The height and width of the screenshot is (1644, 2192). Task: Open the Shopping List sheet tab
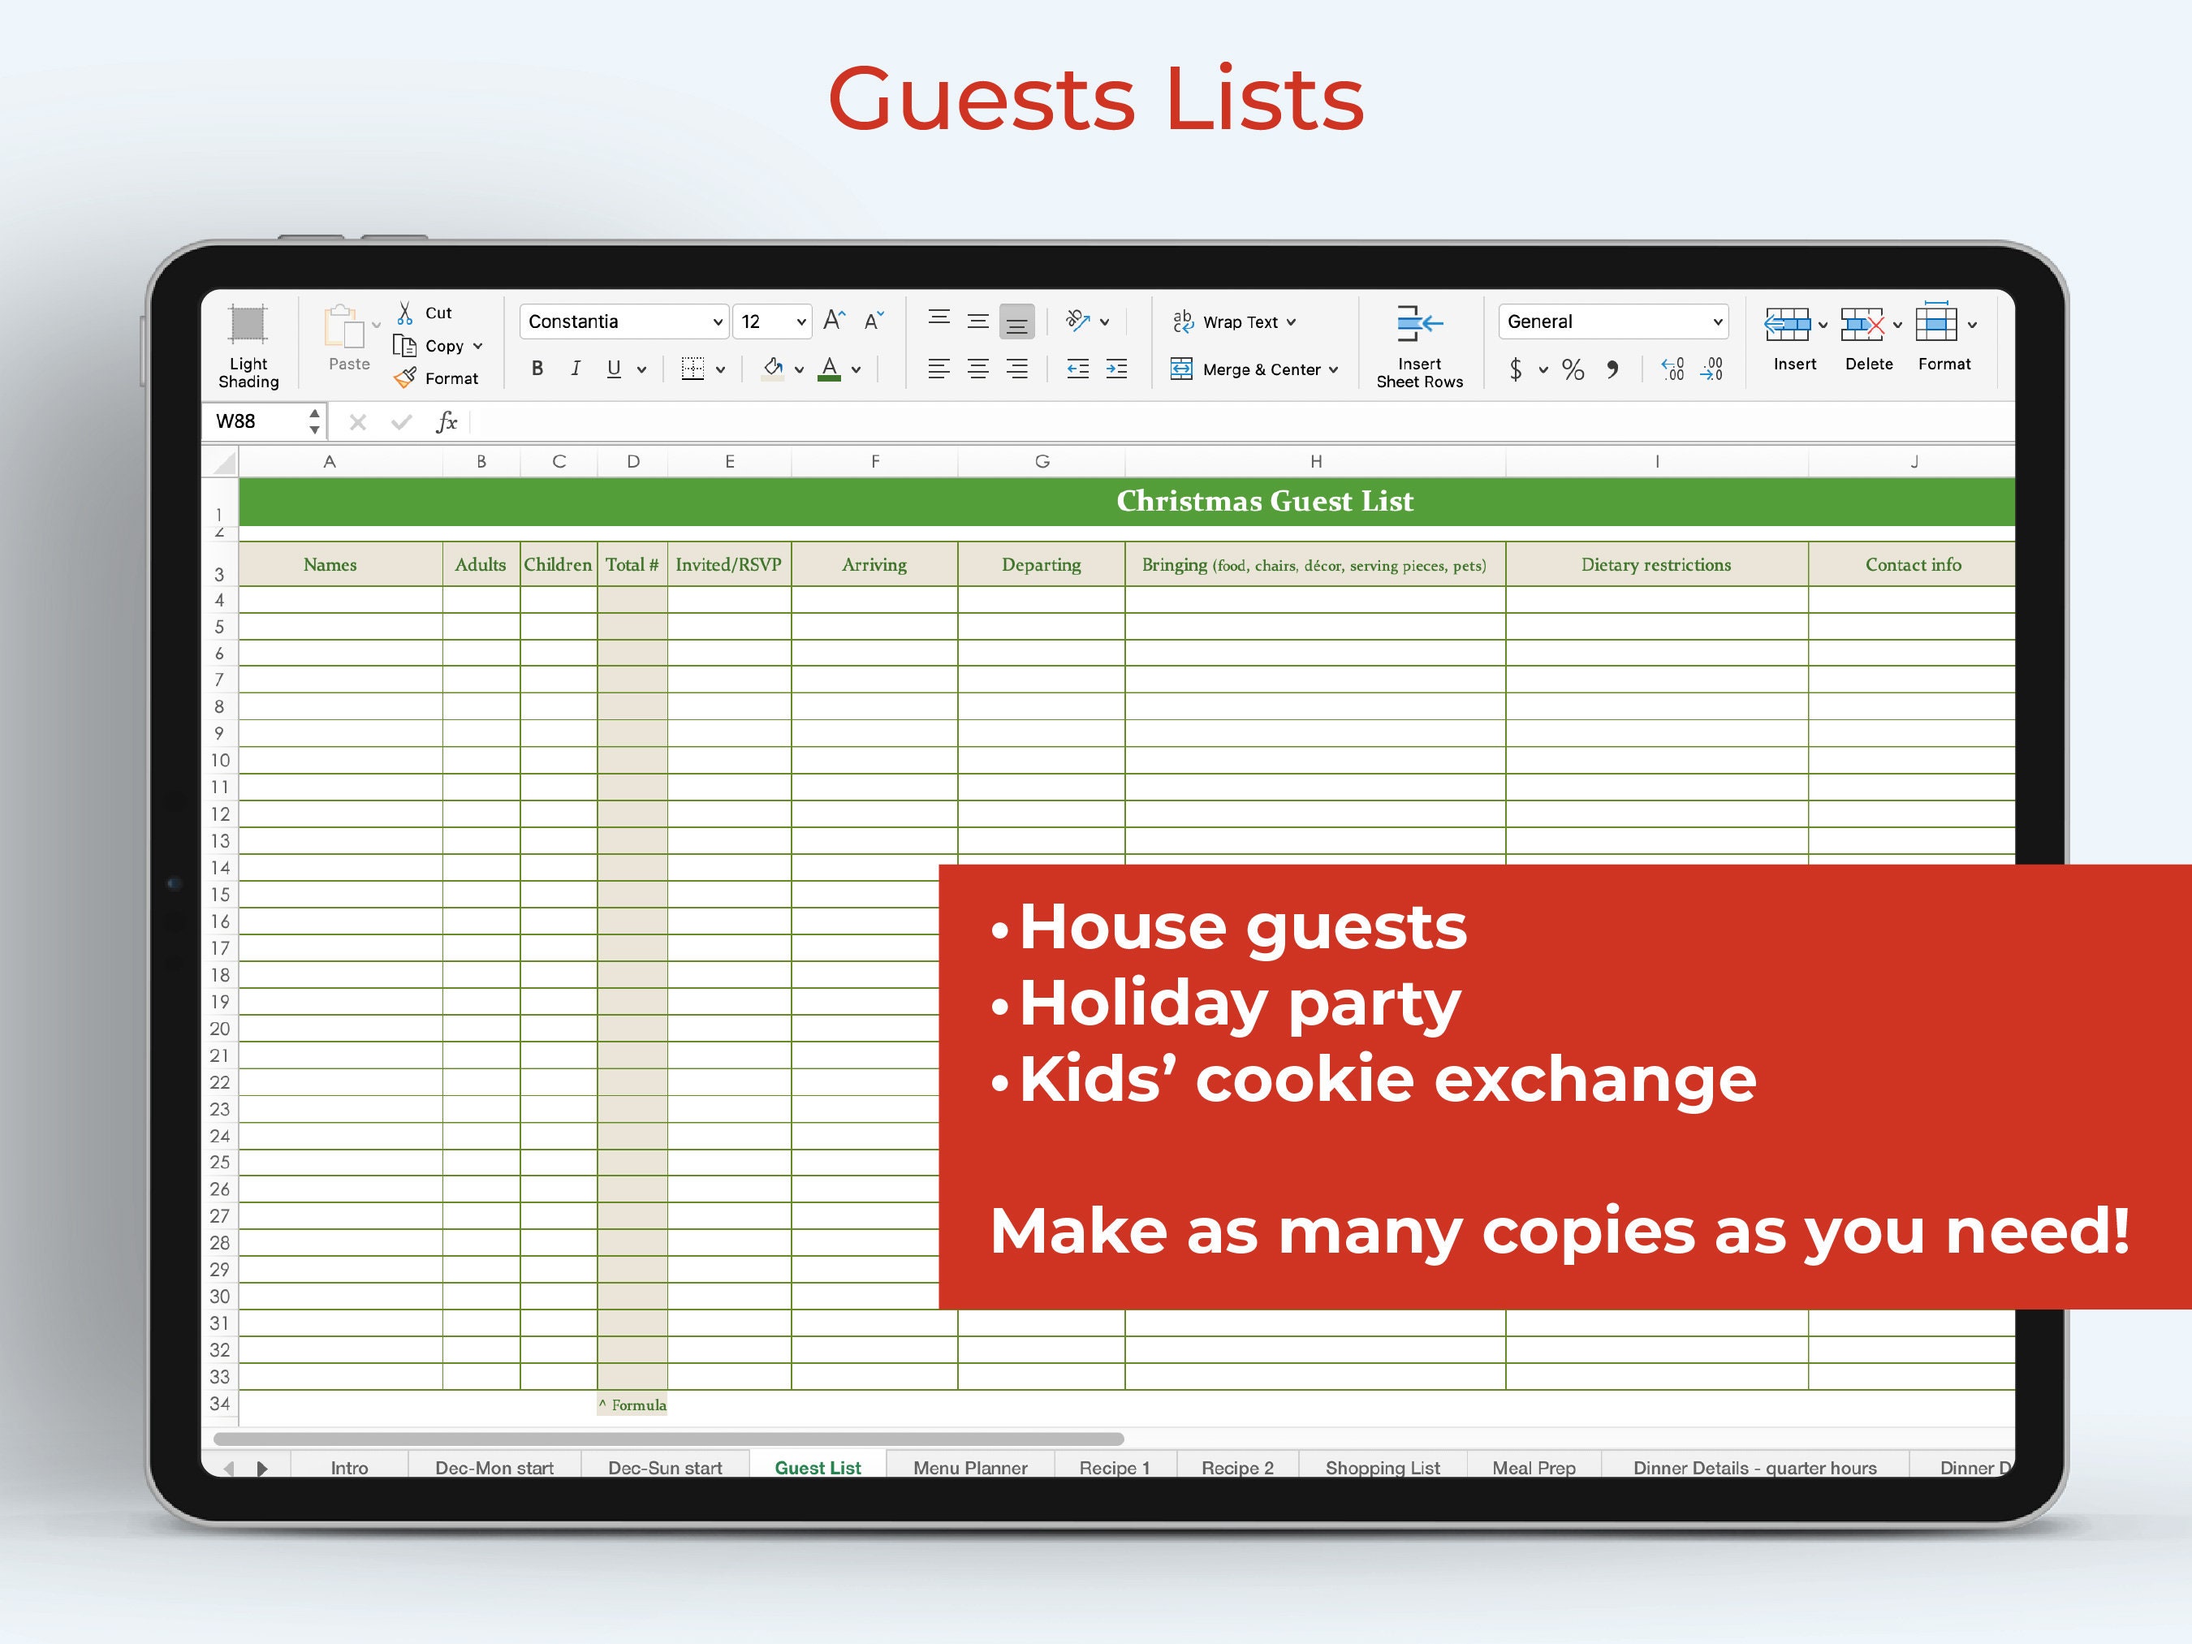(x=1383, y=1468)
